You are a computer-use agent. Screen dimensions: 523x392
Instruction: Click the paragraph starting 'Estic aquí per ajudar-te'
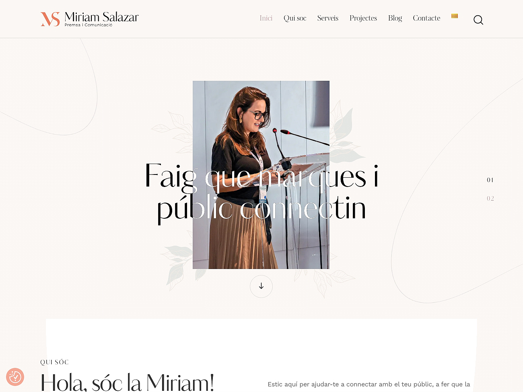[x=369, y=384]
